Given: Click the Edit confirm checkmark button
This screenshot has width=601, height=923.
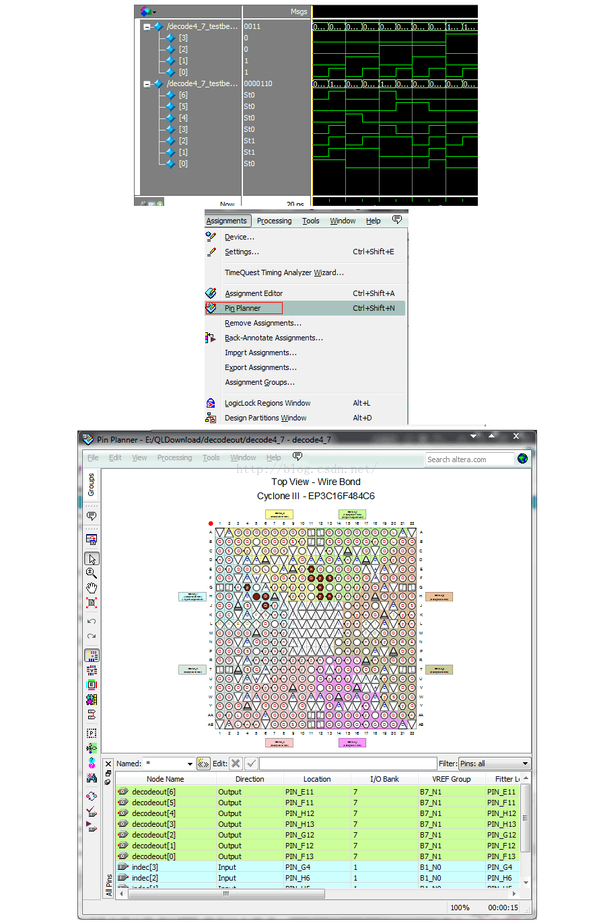Looking at the screenshot, I should click(251, 764).
